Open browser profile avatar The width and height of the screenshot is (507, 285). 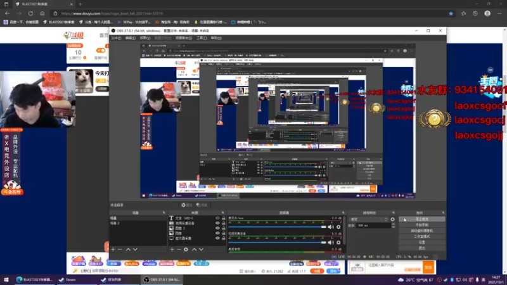coord(487,13)
